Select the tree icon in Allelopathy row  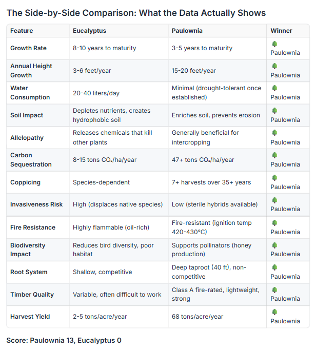click(x=274, y=133)
